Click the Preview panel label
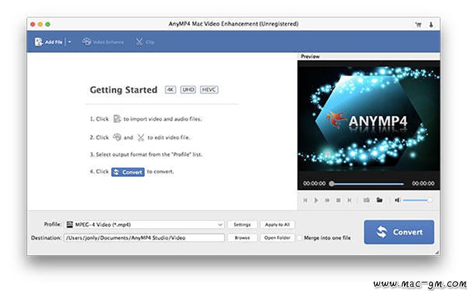 point(310,56)
